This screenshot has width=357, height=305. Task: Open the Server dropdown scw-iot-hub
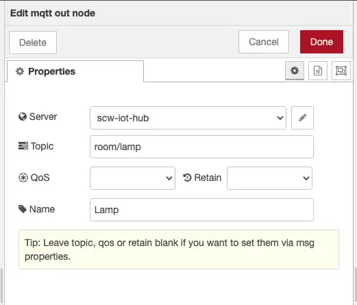pyautogui.click(x=188, y=118)
